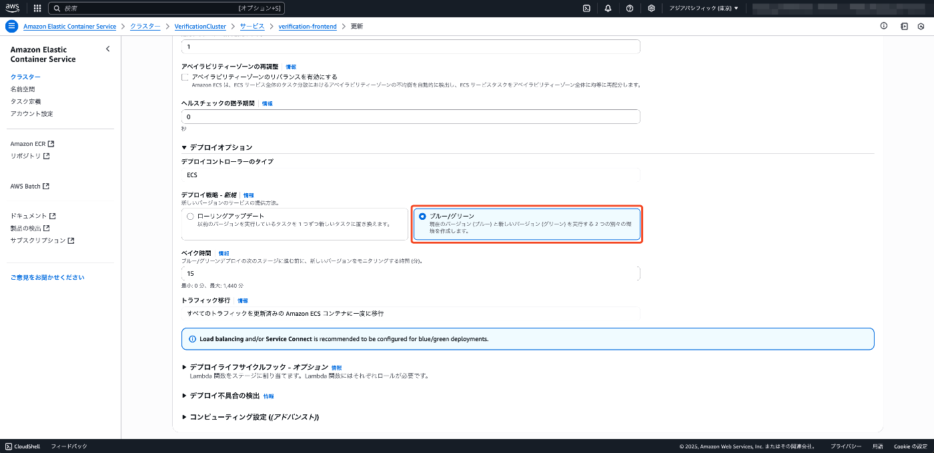Click the トラフィック移行 strategy field
This screenshot has height=453, width=934.
410,313
